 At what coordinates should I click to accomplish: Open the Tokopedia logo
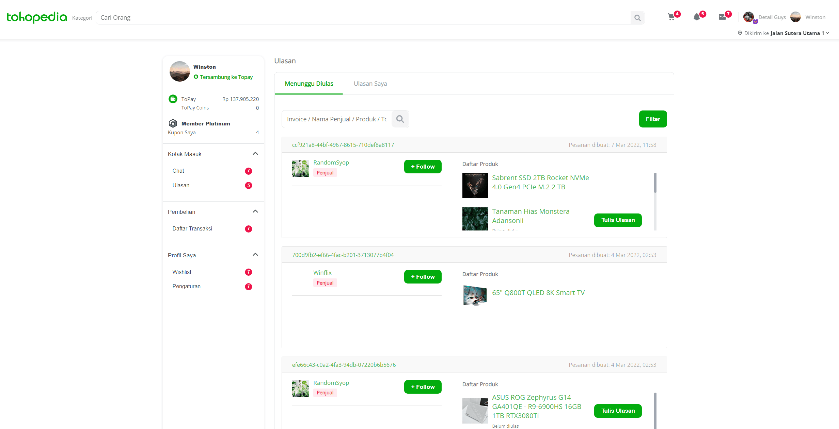36,17
